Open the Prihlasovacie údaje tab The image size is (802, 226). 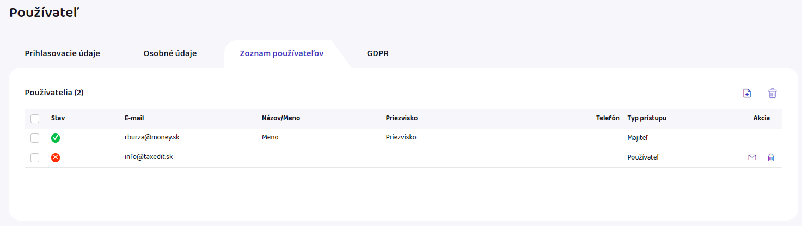click(x=63, y=53)
